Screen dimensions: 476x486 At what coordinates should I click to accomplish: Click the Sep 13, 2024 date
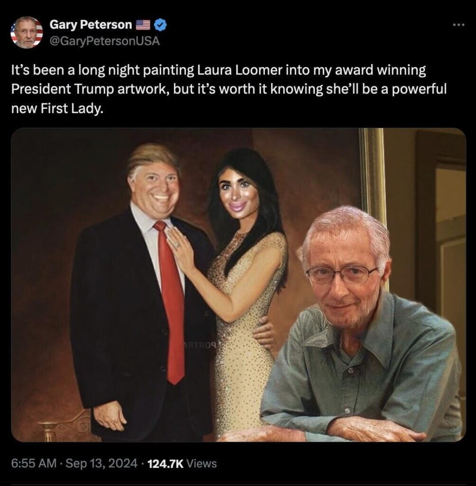[x=101, y=463]
